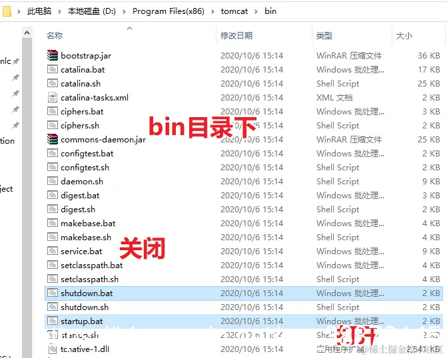Click the setclasspath.bat file icon
447x358 pixels.
click(x=53, y=265)
